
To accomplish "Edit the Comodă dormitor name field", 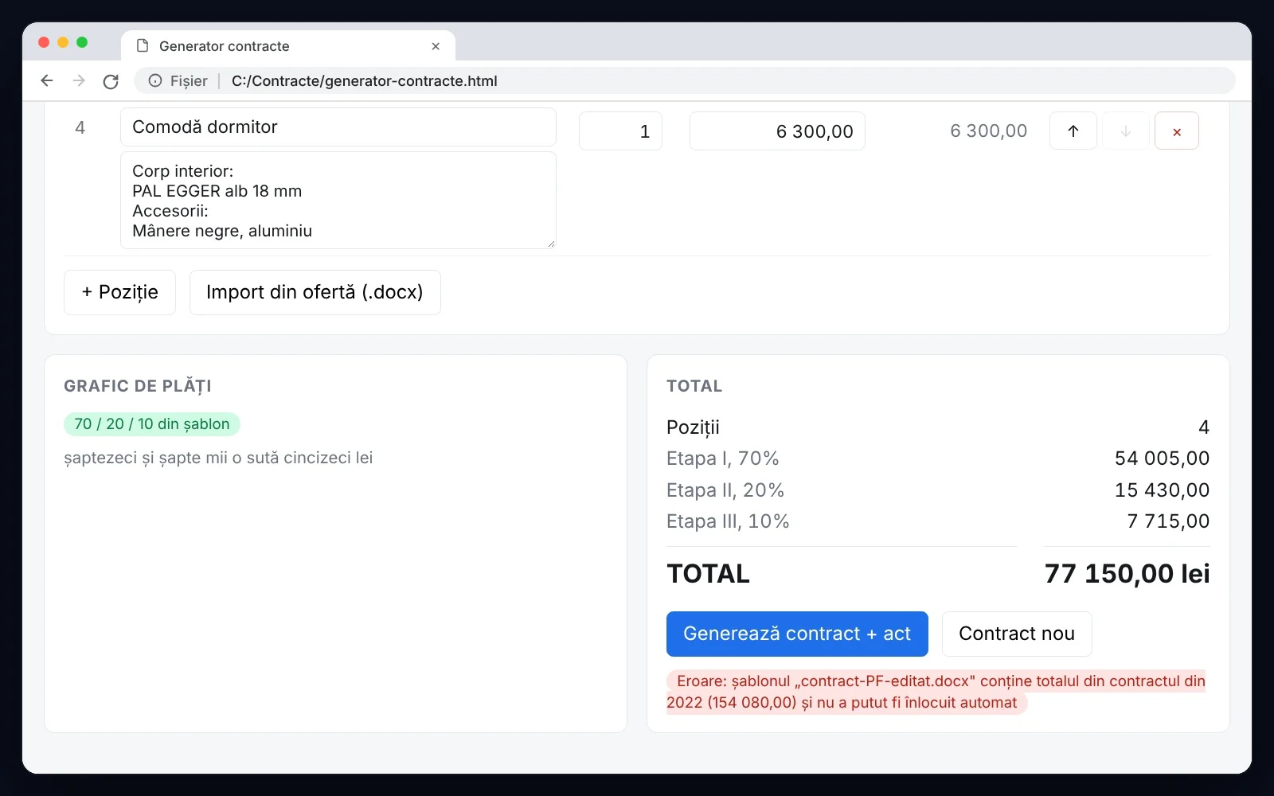I will 338,127.
